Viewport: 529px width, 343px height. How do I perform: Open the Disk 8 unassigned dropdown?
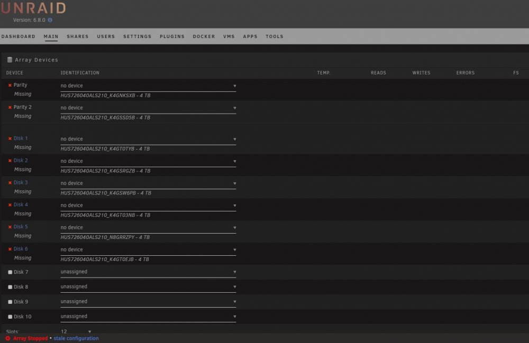(x=148, y=287)
